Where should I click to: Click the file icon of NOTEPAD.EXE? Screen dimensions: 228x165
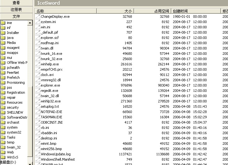(x=38, y=111)
